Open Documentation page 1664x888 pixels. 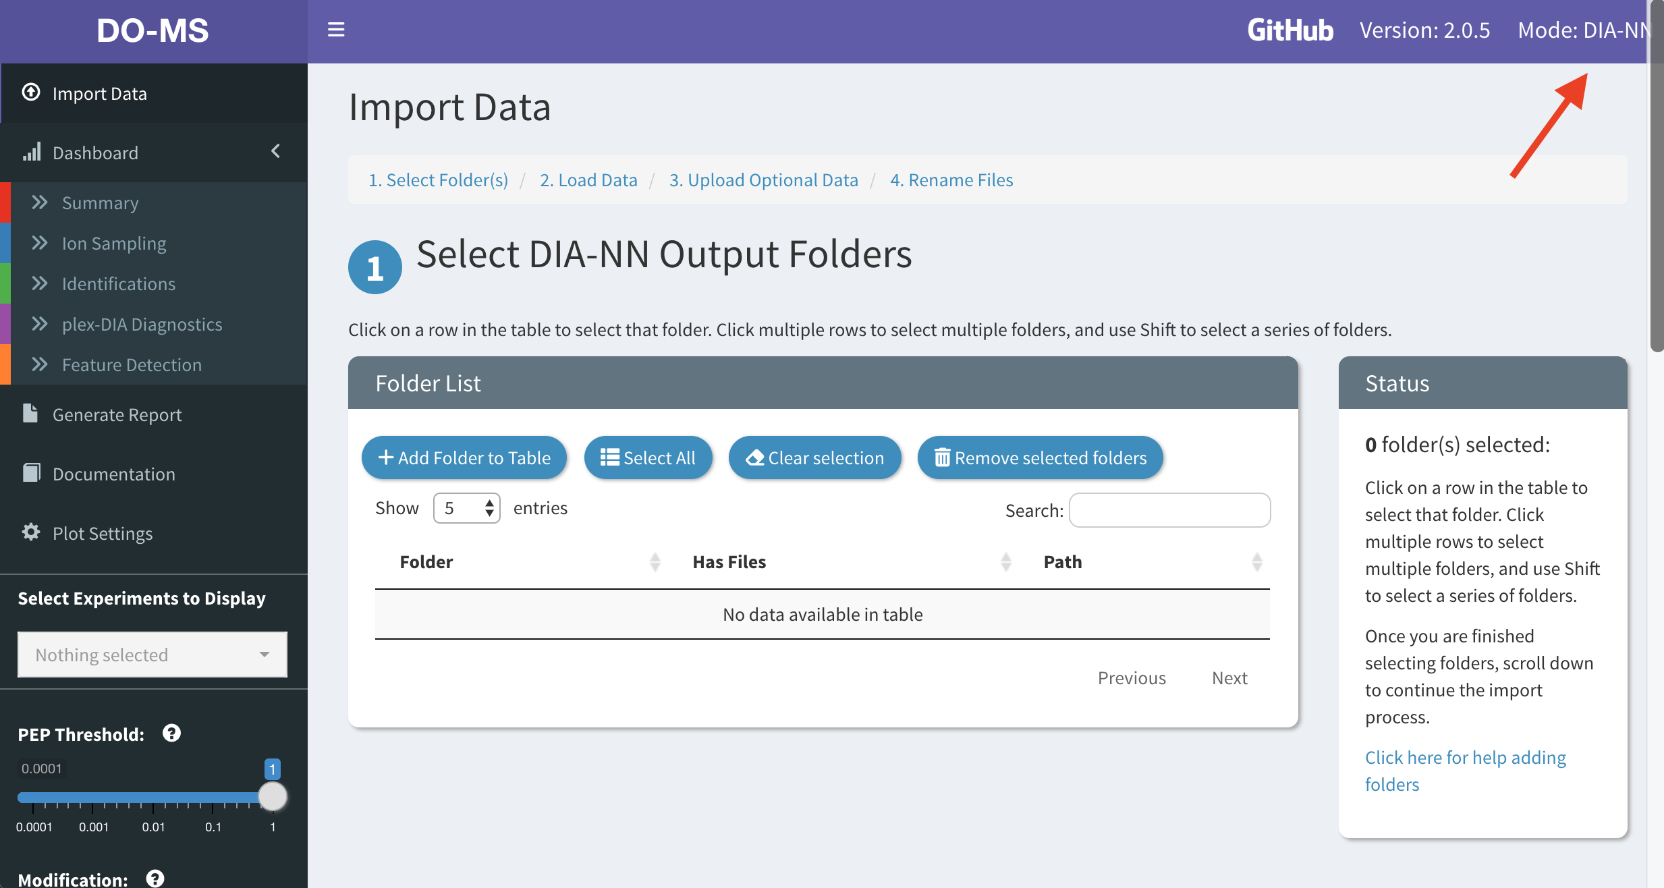tap(154, 474)
